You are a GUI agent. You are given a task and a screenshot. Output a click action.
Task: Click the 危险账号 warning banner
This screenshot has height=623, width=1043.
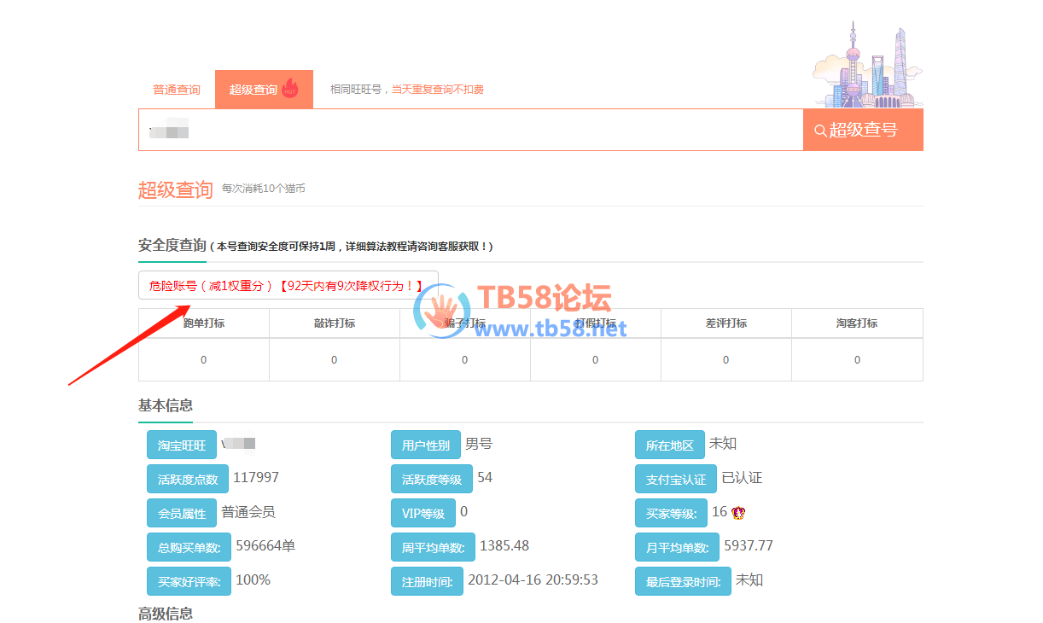click(x=288, y=285)
